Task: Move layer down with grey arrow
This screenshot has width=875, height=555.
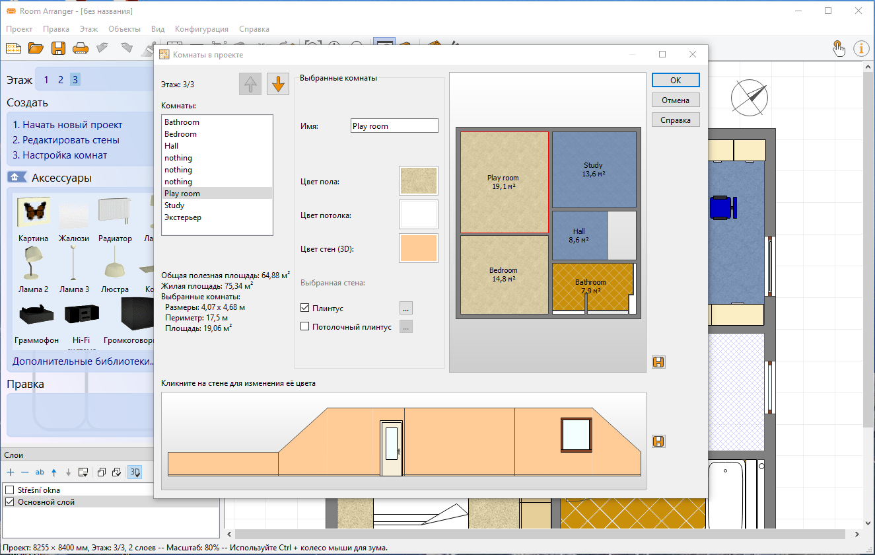Action: tap(68, 472)
